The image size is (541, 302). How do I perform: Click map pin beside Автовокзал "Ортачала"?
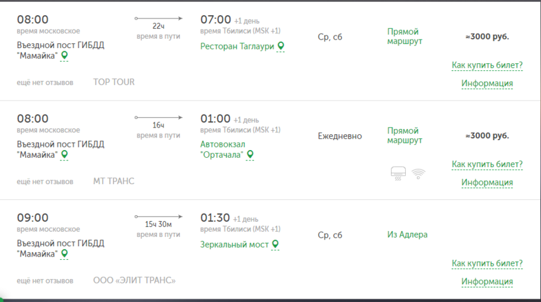(250, 155)
